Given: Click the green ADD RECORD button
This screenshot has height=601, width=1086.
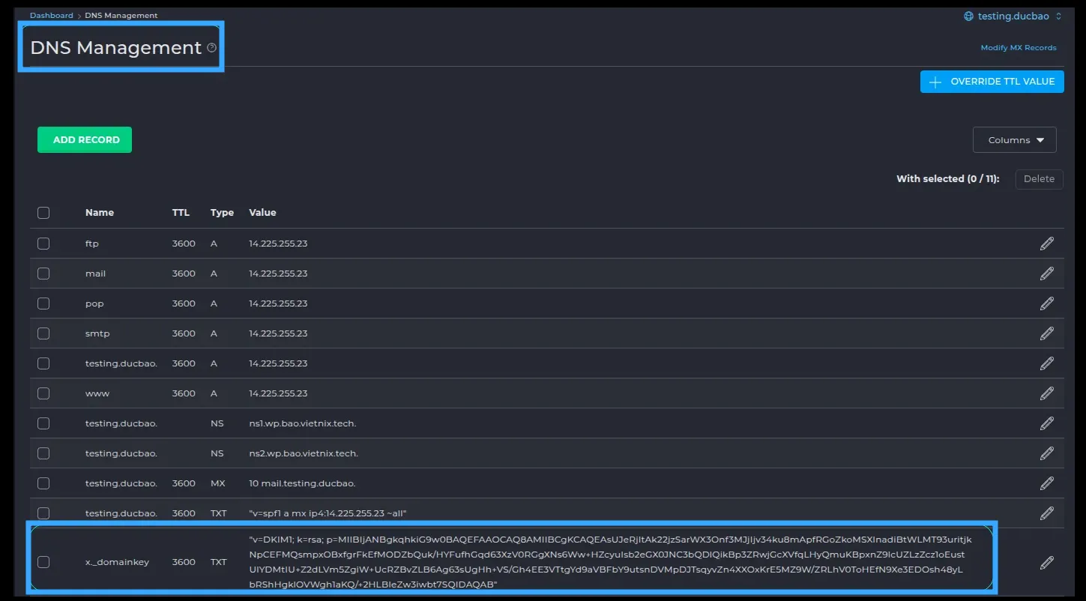Looking at the screenshot, I should click(x=85, y=140).
